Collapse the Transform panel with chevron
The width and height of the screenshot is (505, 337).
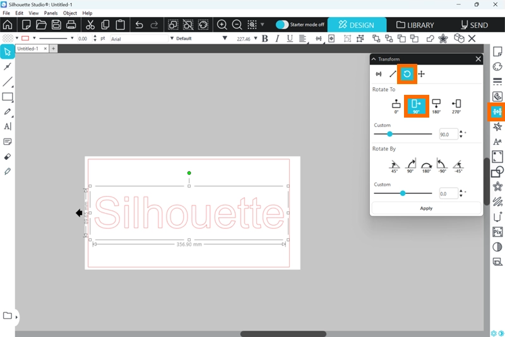tap(374, 59)
